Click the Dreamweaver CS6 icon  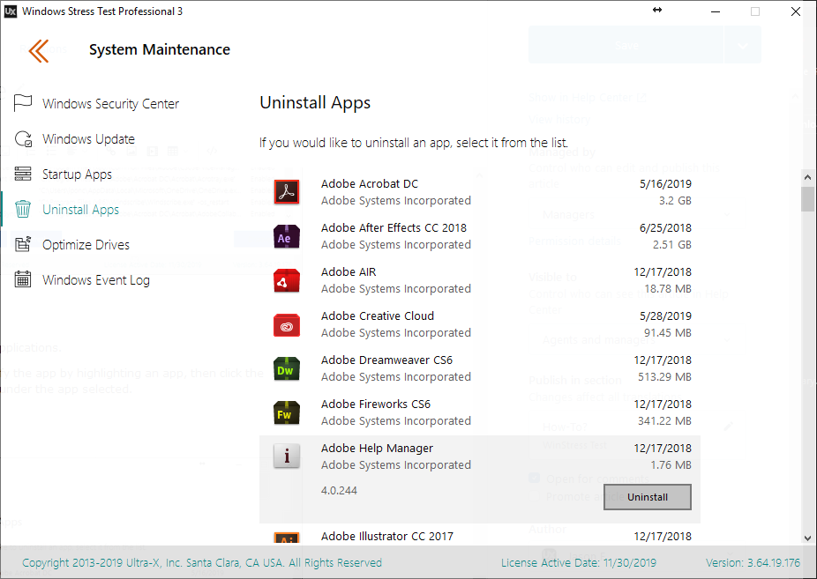tap(287, 368)
